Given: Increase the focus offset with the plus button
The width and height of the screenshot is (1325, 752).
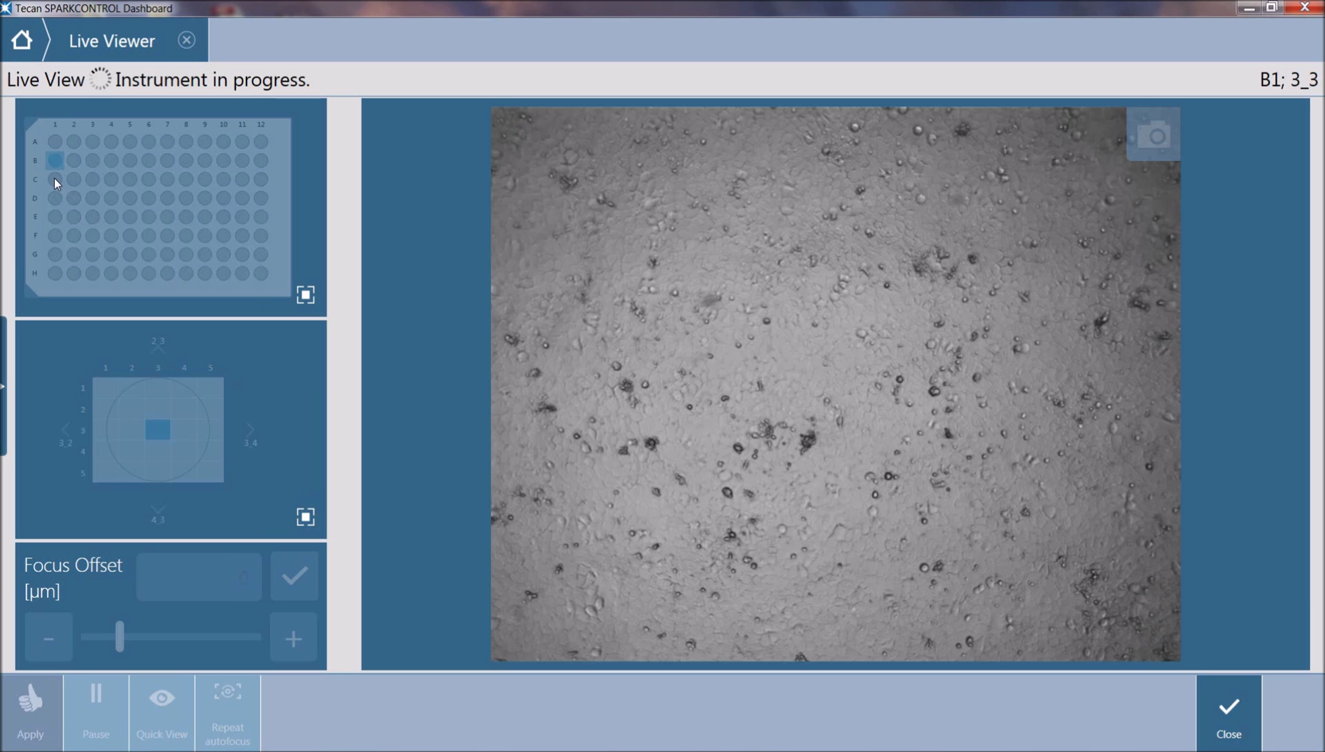Looking at the screenshot, I should tap(293, 639).
